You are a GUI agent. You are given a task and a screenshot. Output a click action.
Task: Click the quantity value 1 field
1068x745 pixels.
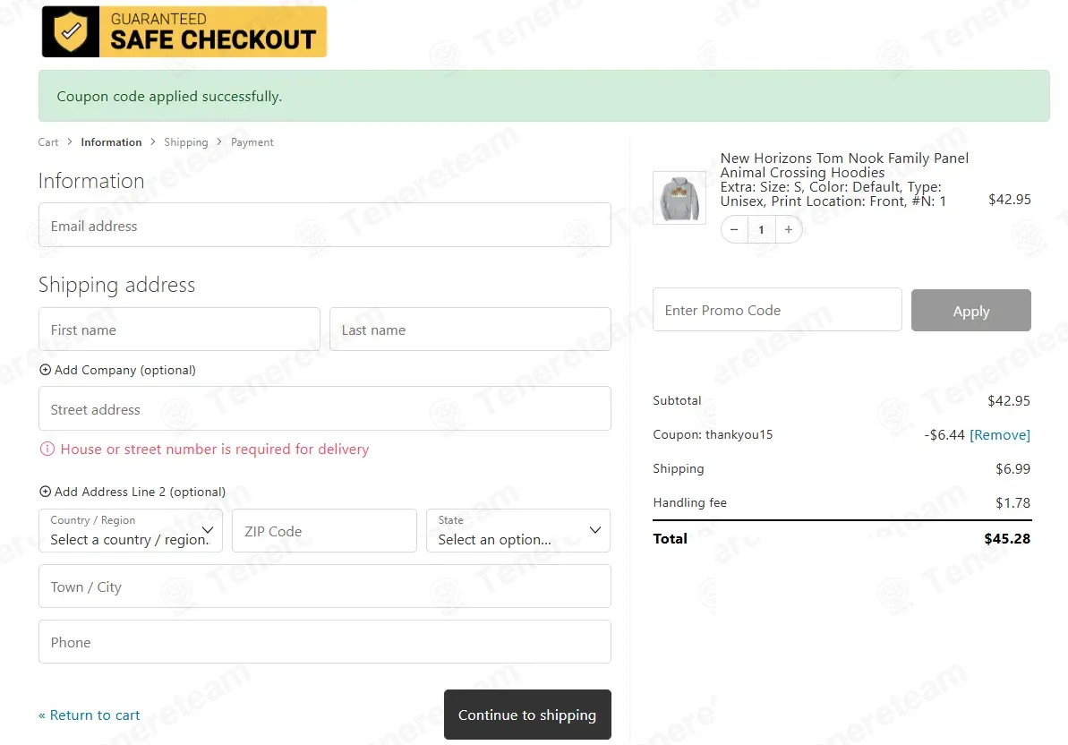761,229
